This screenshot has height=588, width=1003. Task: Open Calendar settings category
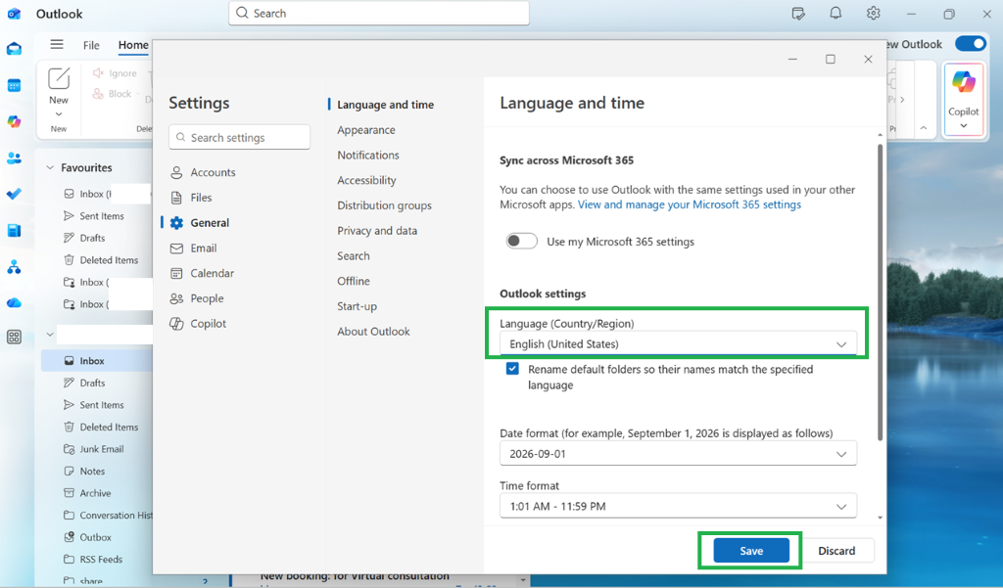coord(202,273)
